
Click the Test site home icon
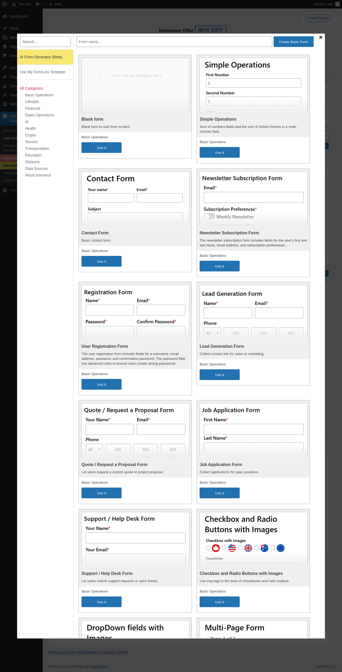[14, 4]
